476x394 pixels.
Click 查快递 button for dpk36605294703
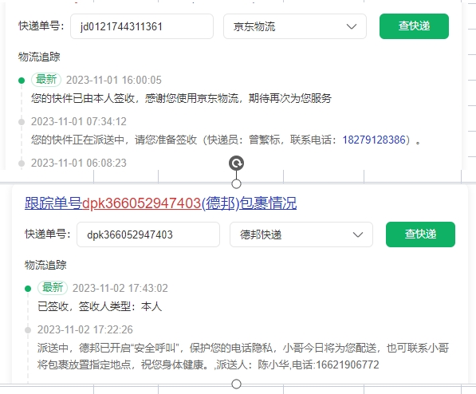(420, 234)
